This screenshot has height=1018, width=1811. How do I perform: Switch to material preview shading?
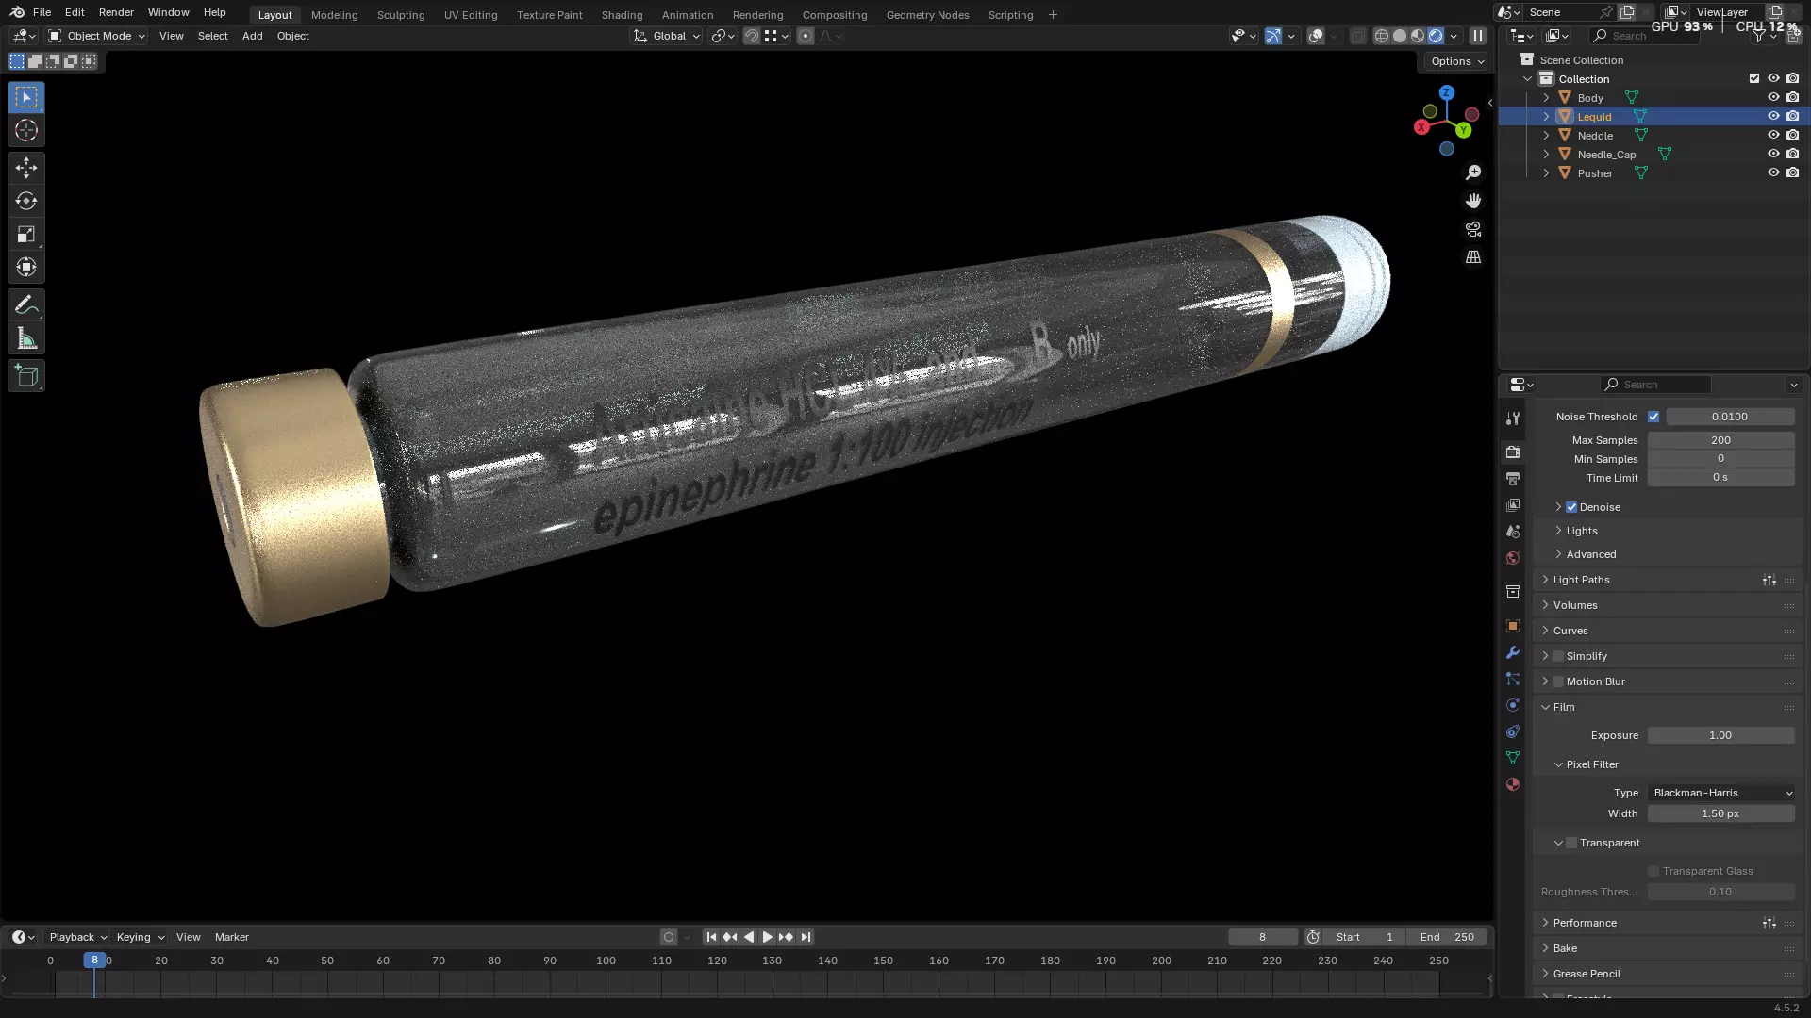[x=1418, y=36]
